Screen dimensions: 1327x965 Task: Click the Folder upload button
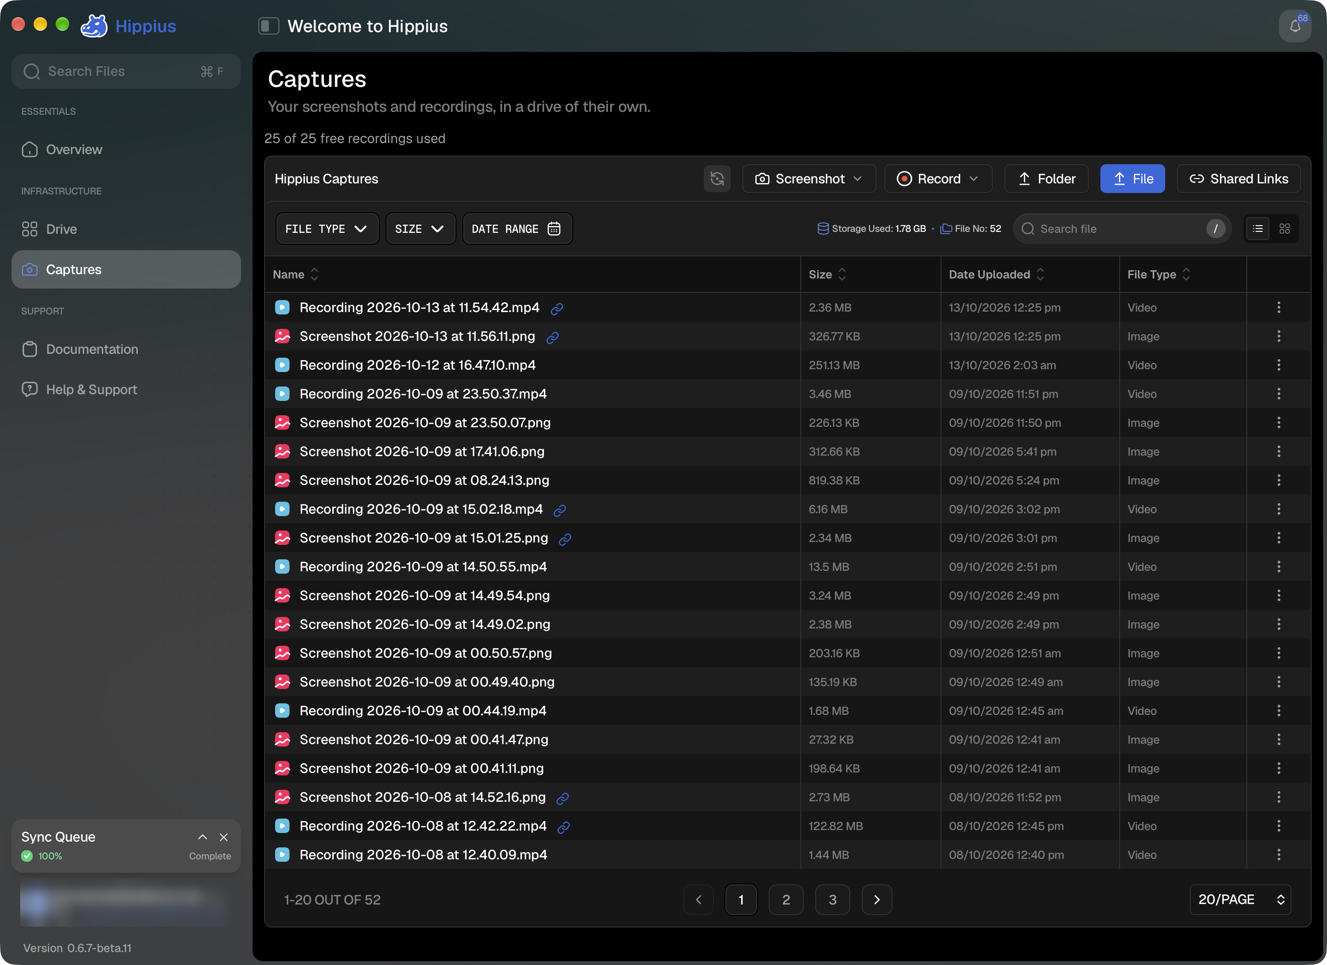tap(1046, 179)
